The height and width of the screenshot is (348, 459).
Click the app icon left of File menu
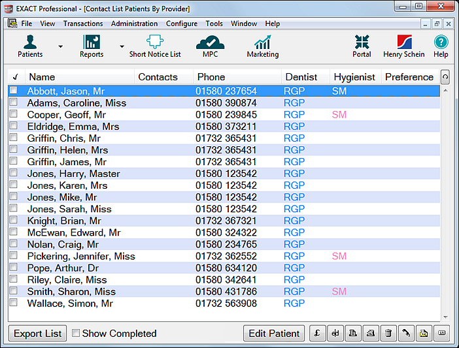tap(12, 23)
